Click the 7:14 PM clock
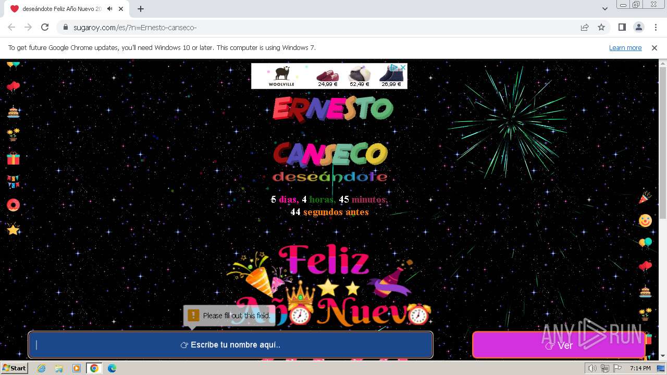667x375 pixels. (640, 368)
